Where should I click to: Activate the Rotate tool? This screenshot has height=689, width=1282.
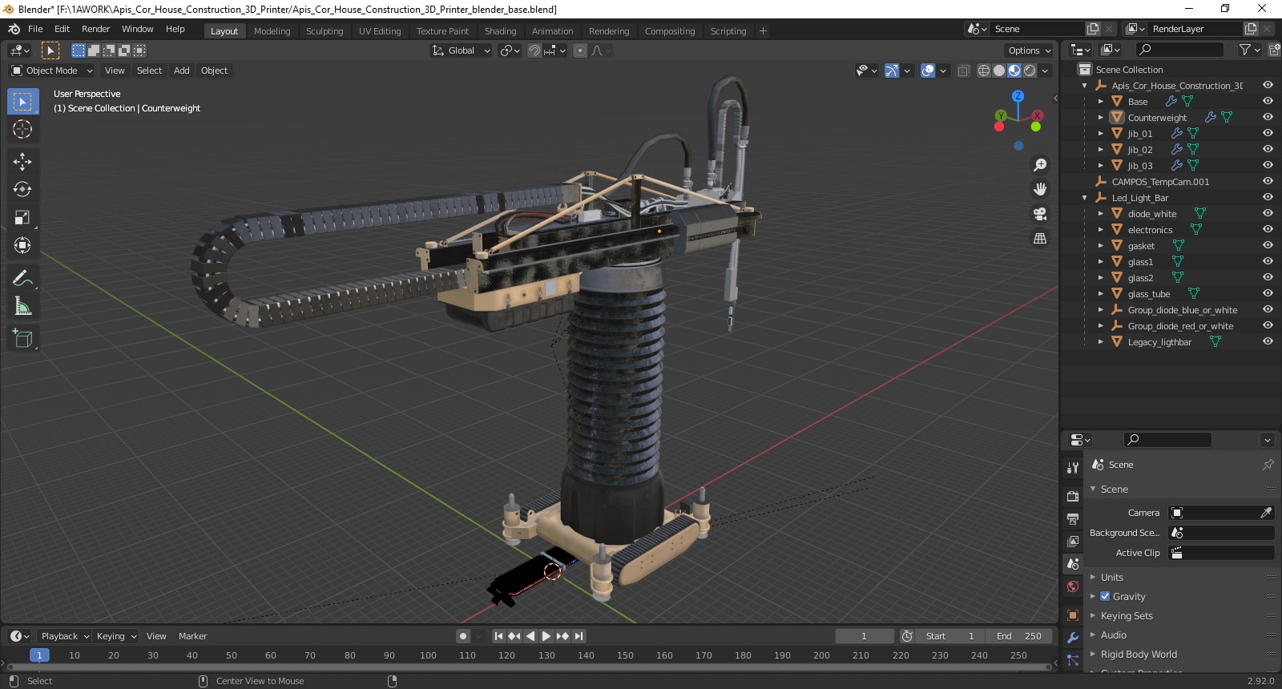click(x=22, y=190)
